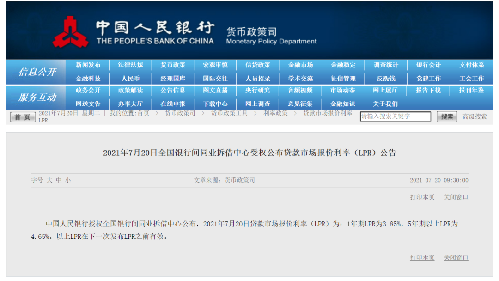Viewport: 499px width, 281px height.
Task: Open 在线申报 menu item
Action: tap(173, 104)
